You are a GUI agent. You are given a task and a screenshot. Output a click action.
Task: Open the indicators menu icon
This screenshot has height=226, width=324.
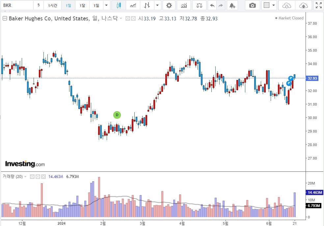(184, 5)
